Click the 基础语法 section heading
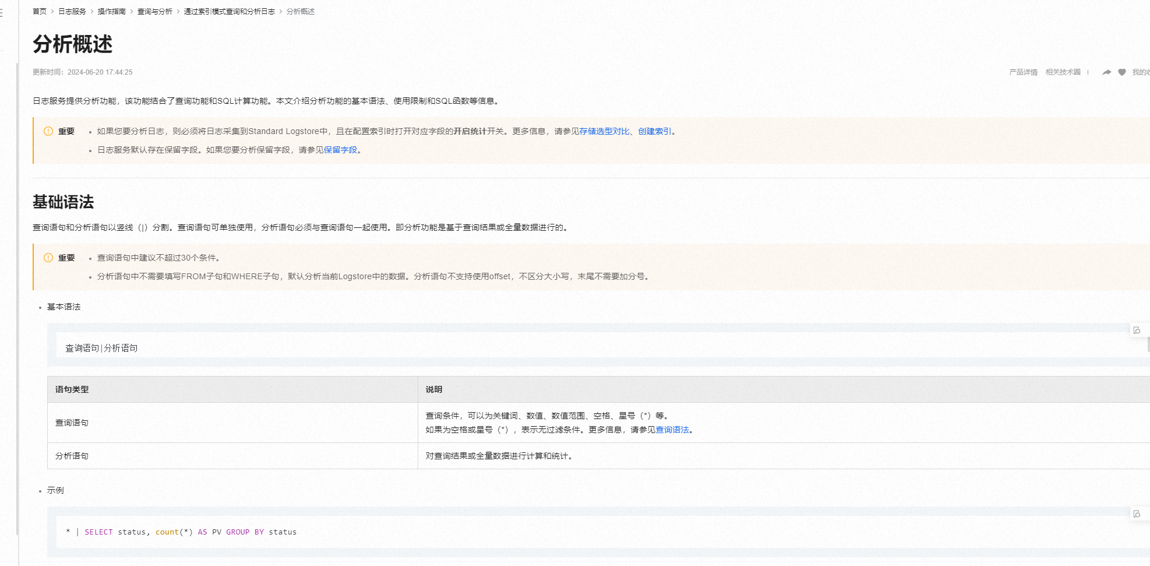This screenshot has width=1150, height=566. click(x=64, y=202)
